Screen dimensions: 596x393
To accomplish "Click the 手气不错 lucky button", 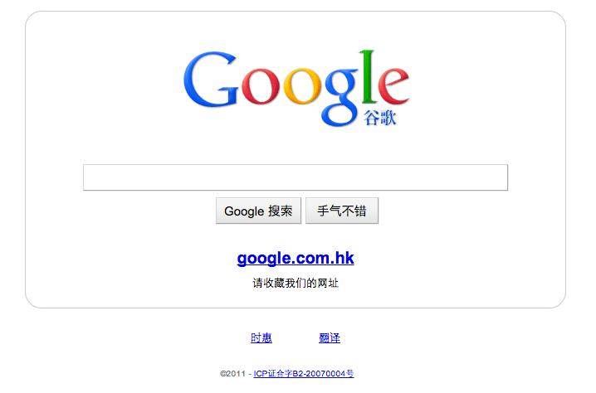I will point(342,211).
